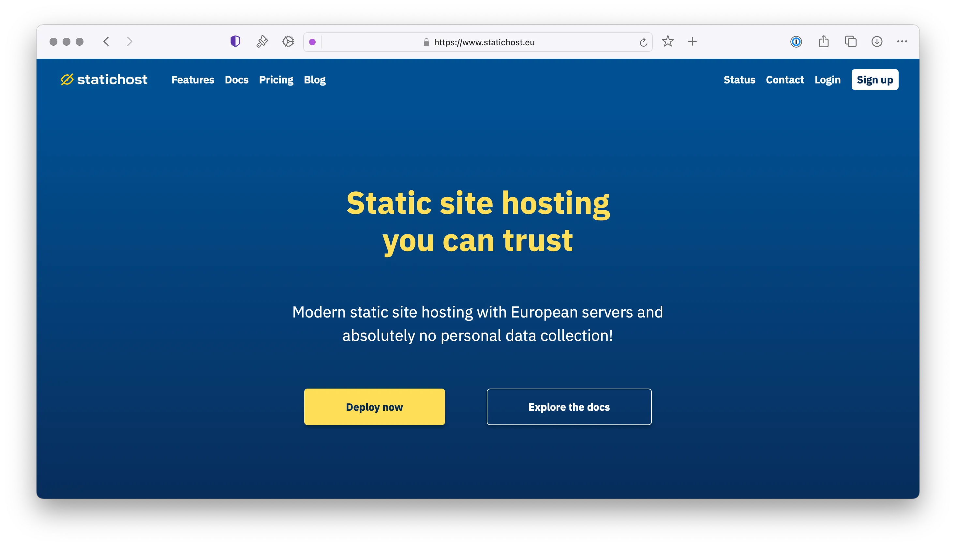This screenshot has width=956, height=547.
Task: Open the paintbrush theme extension icon
Action: click(262, 41)
